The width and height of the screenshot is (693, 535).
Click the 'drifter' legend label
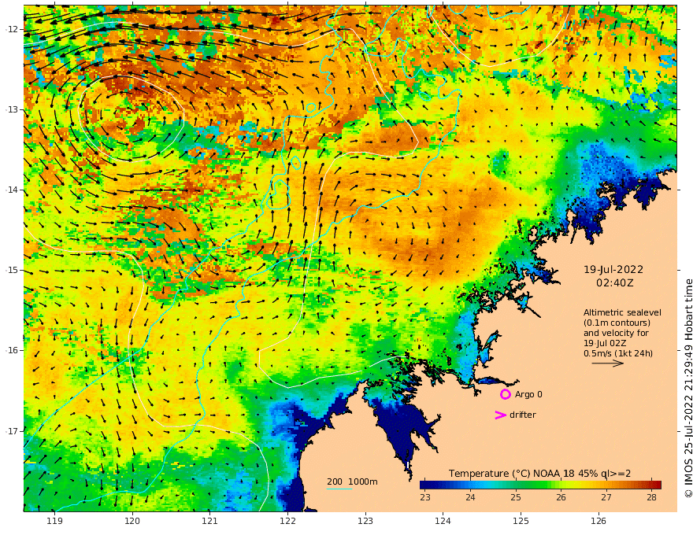click(523, 415)
